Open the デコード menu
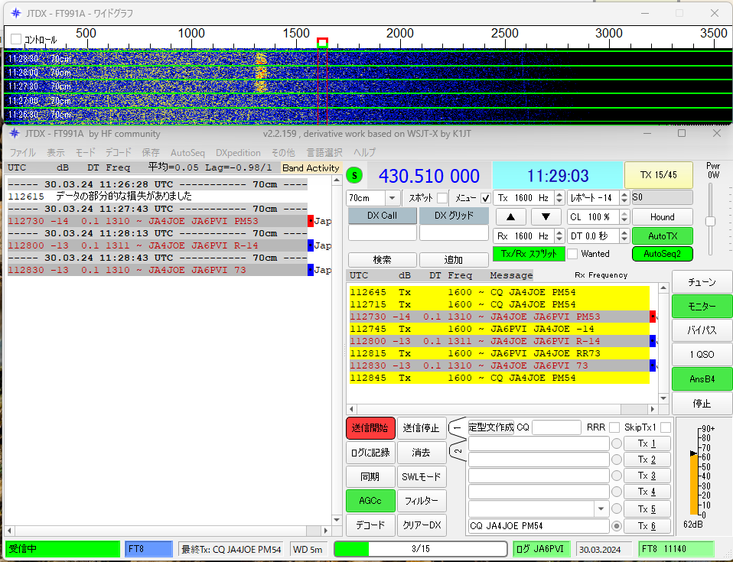 point(118,153)
